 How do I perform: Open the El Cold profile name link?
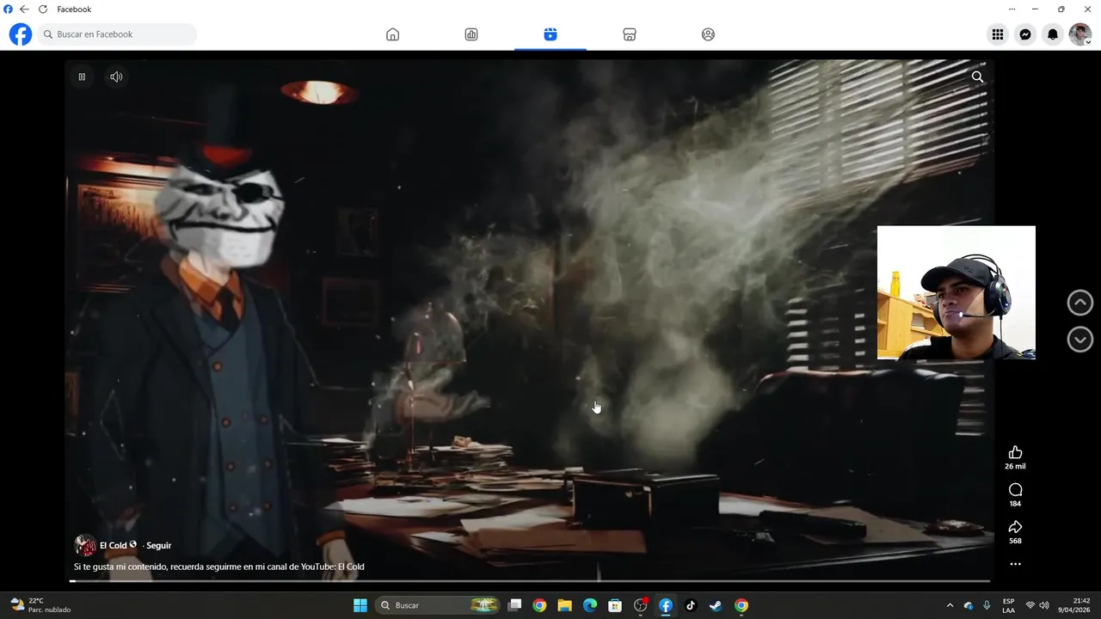click(114, 545)
